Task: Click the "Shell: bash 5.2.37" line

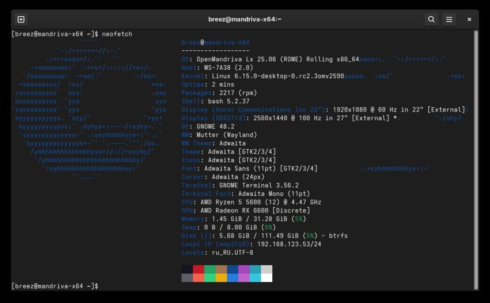Action: [215, 101]
